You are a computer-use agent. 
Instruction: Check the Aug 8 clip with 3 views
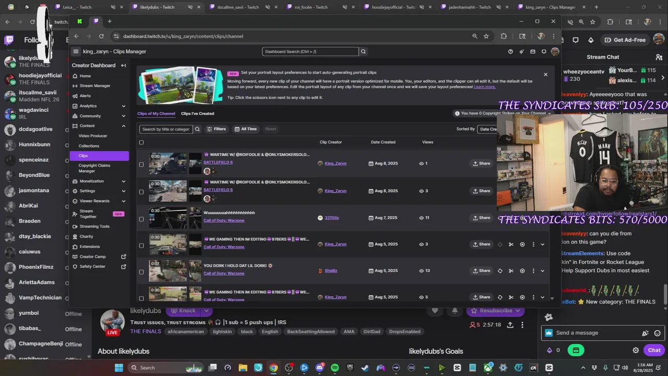click(141, 192)
